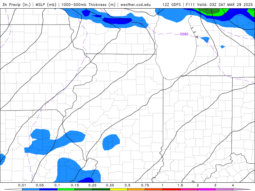Image resolution: width=255 pixels, height=191 pixels.
Task: Click the 0.01 legend value
Action: coord(22,185)
